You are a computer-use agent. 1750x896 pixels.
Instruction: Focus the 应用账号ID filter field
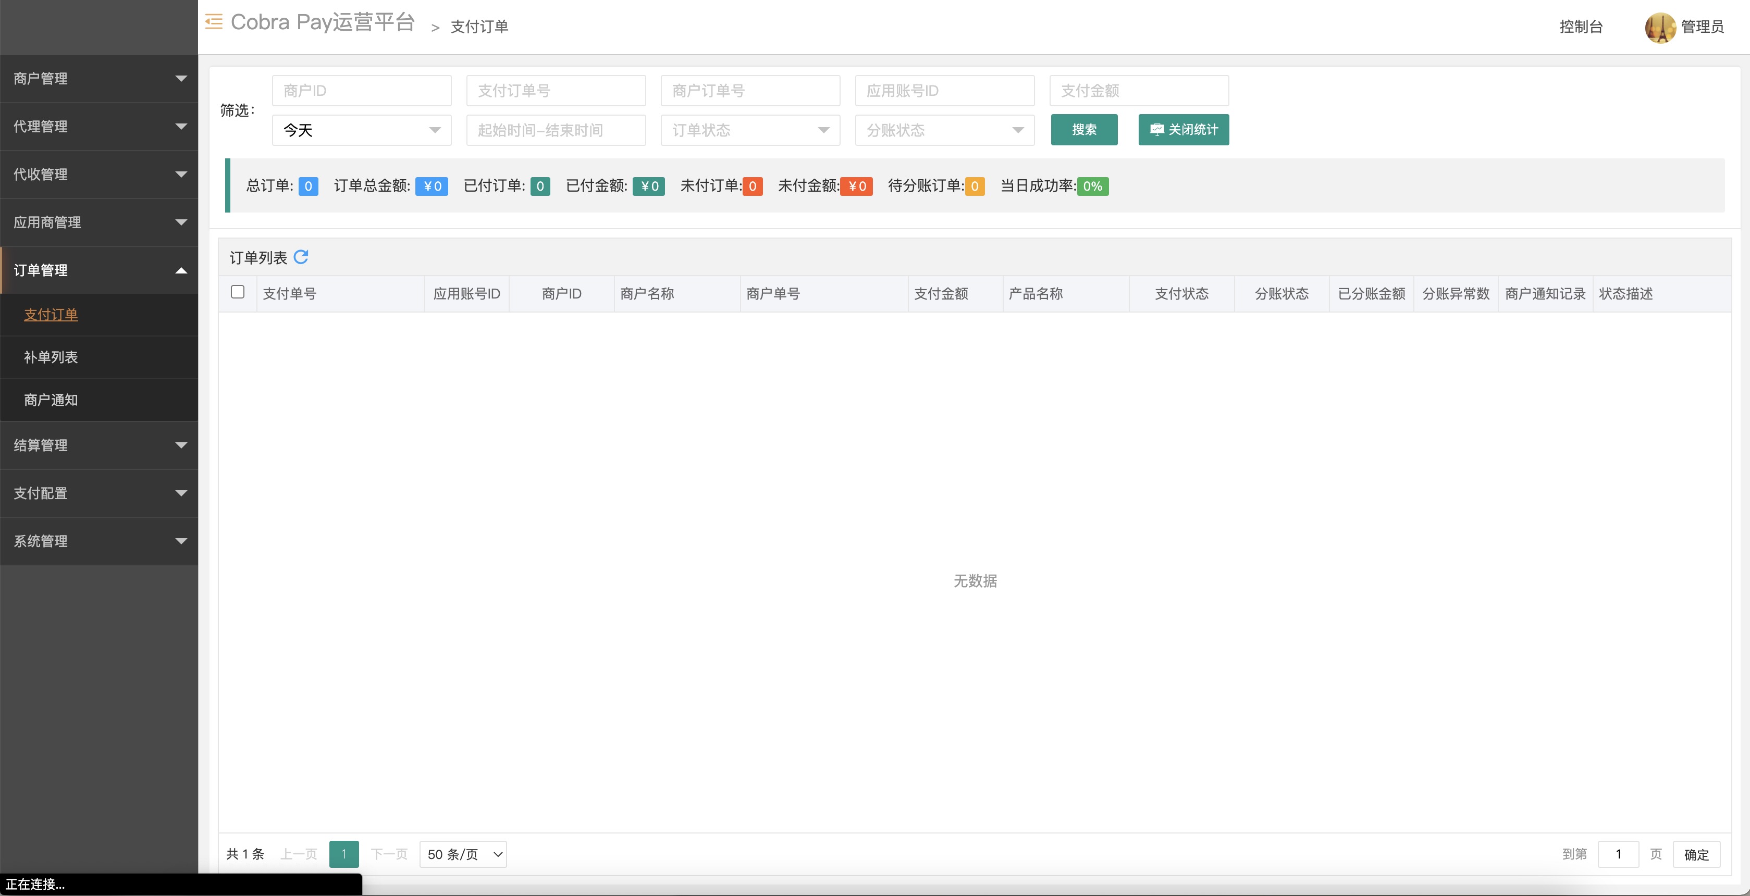point(944,90)
